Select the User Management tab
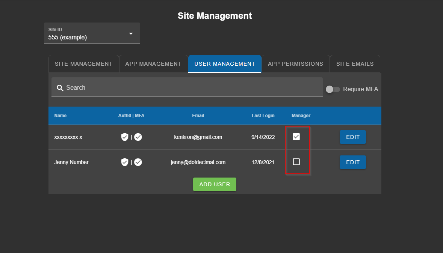Screen dimensions: 443x253 click(x=225, y=64)
